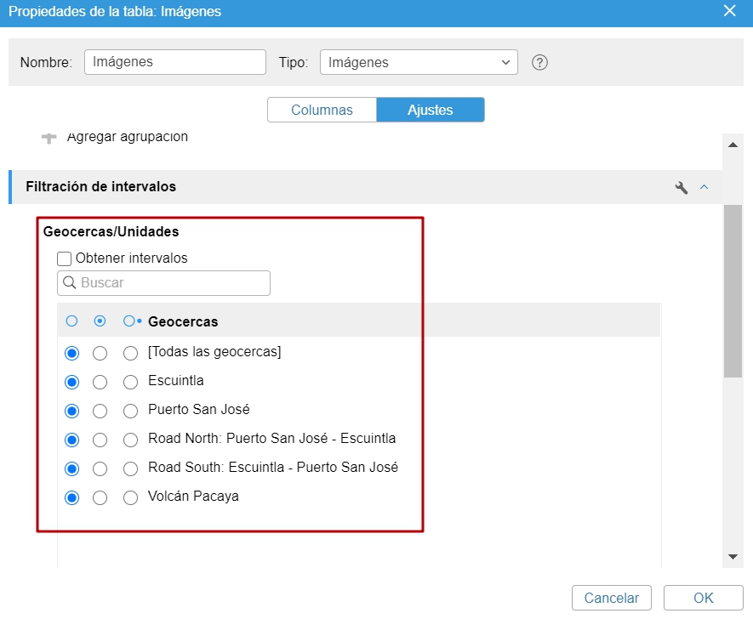Switch to the Columnas tab
753x619 pixels.
tap(322, 110)
